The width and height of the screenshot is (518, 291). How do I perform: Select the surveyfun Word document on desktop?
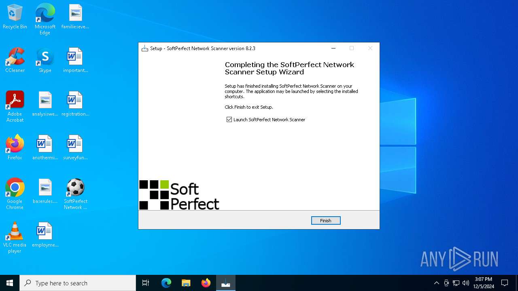pyautogui.click(x=75, y=148)
